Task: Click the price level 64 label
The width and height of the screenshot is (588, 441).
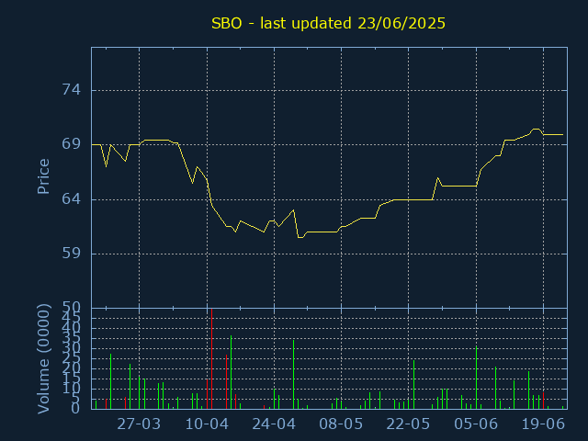Action: [x=71, y=199]
